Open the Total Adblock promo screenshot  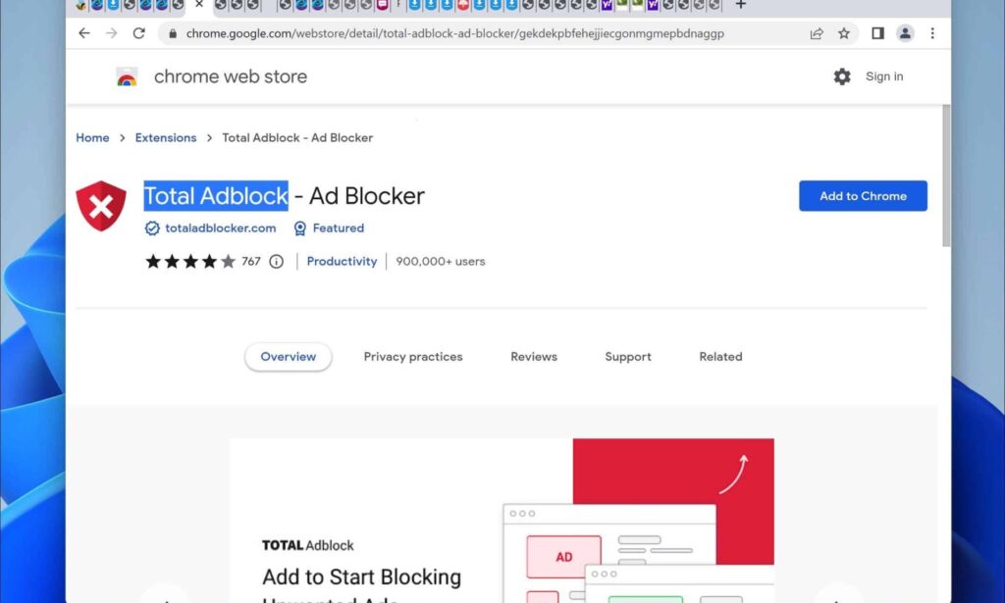click(x=502, y=521)
